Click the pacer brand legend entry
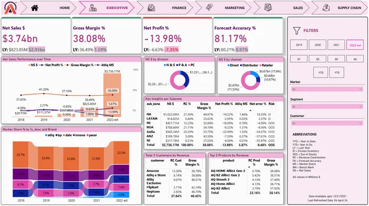 point(92,135)
